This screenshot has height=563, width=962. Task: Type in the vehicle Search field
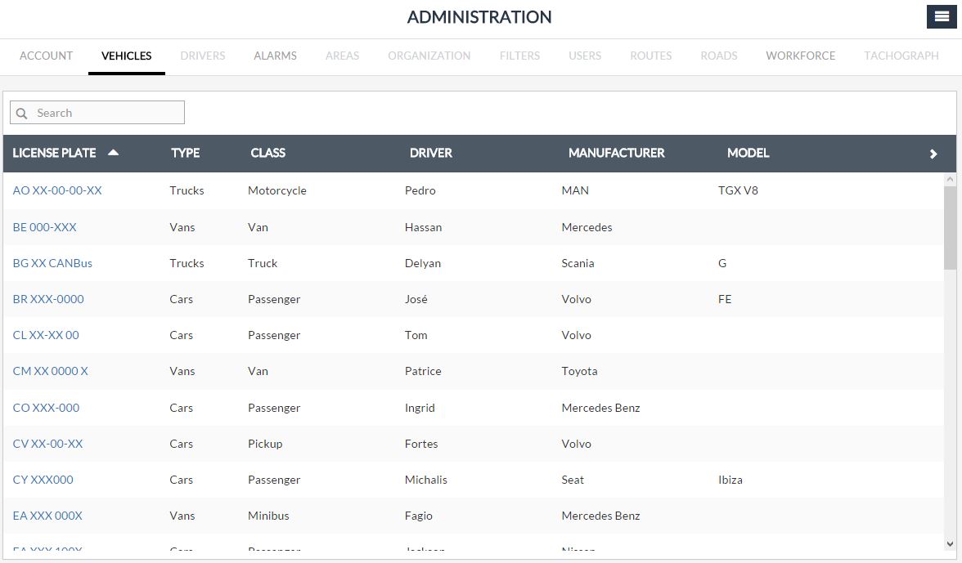[106, 113]
